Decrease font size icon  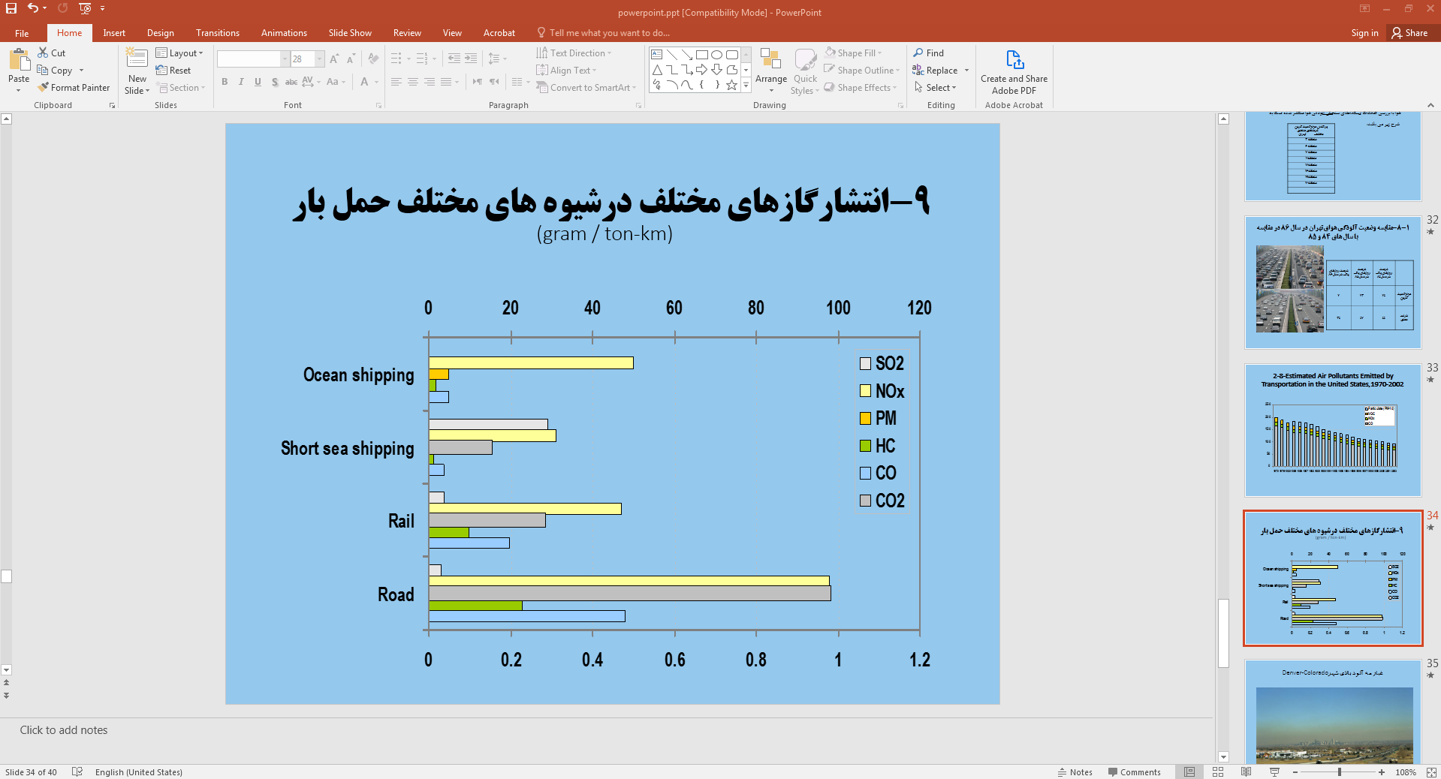click(351, 59)
